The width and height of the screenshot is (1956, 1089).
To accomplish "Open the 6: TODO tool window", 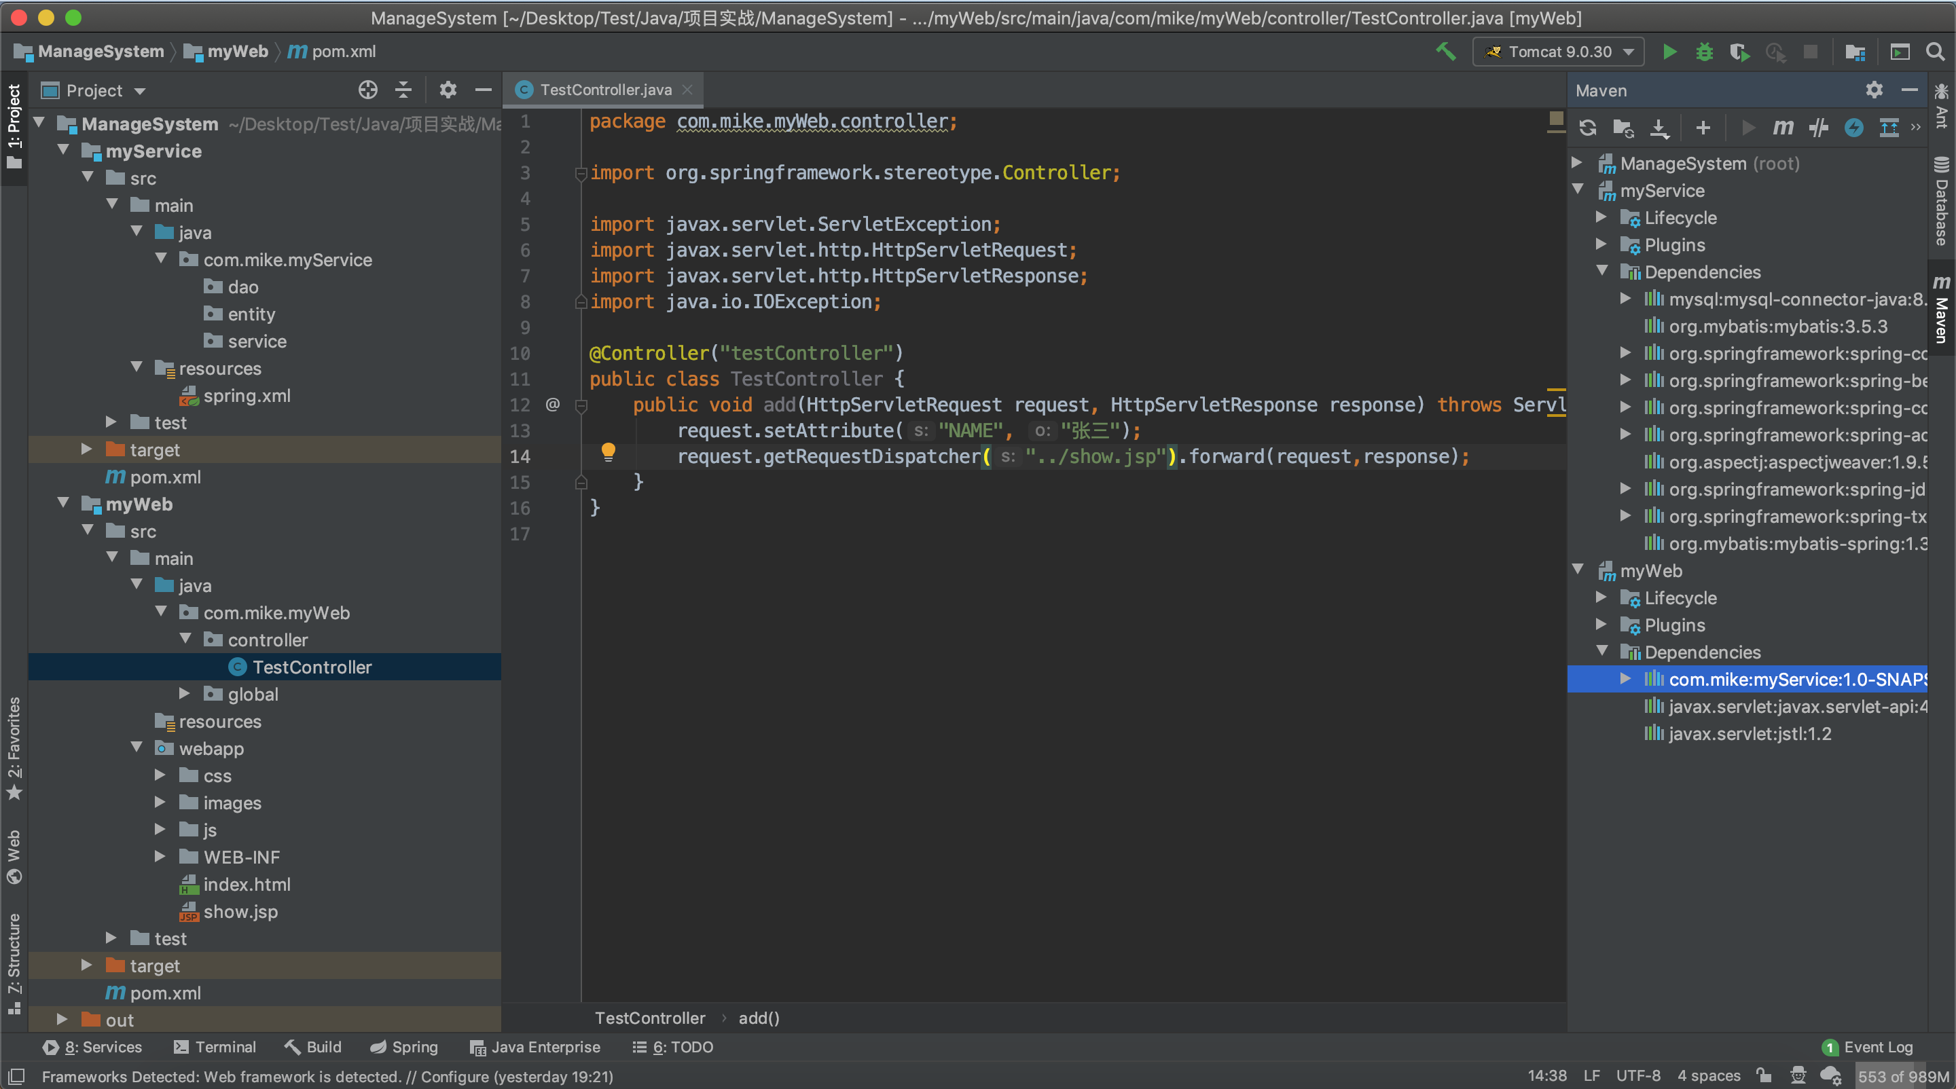I will pos(673,1046).
